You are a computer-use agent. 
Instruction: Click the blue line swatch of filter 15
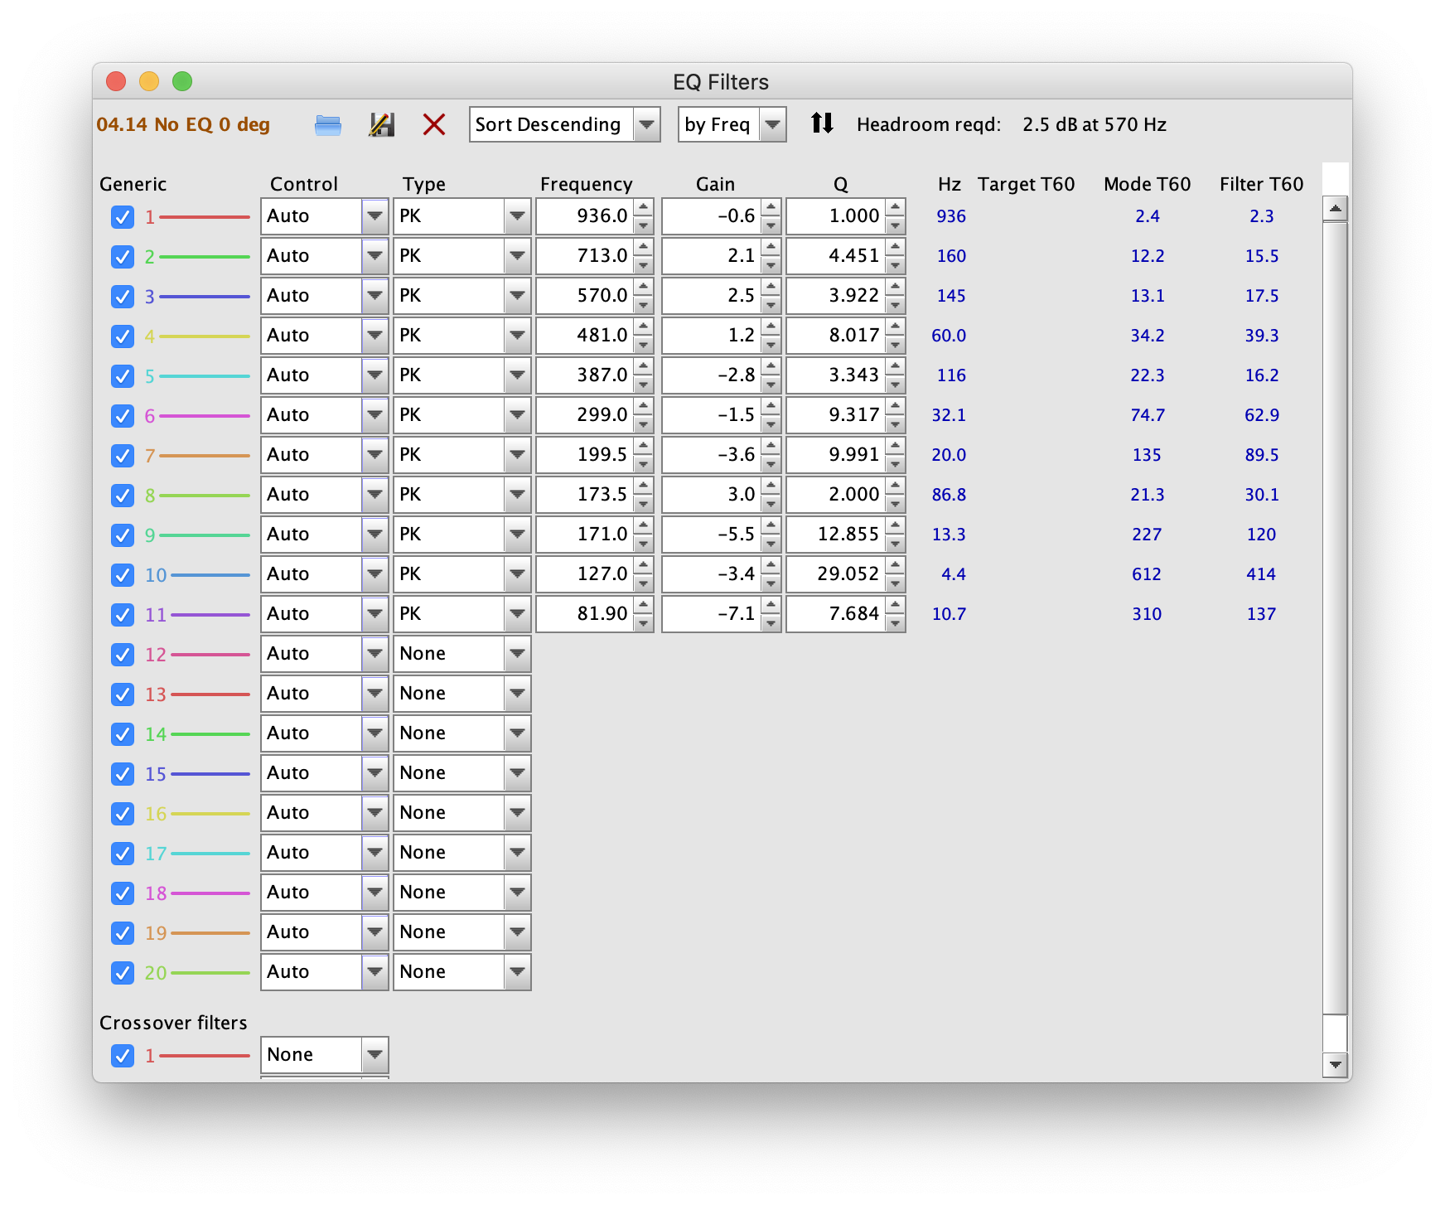click(x=210, y=774)
